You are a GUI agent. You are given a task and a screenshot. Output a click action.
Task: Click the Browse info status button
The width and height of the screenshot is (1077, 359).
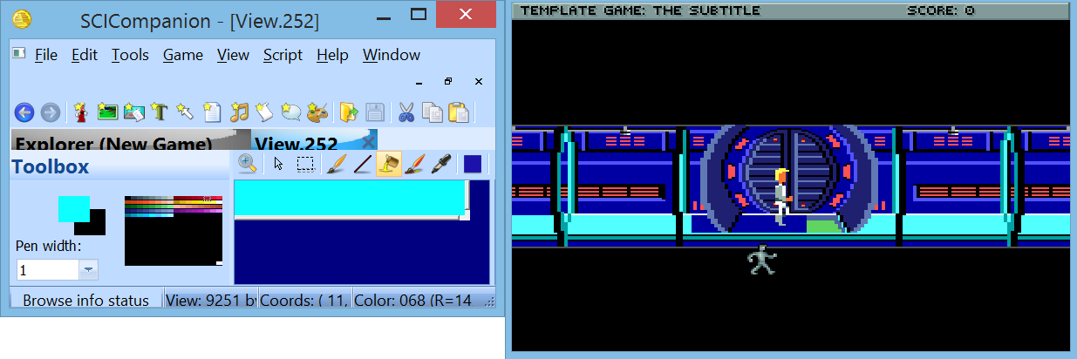(x=85, y=301)
